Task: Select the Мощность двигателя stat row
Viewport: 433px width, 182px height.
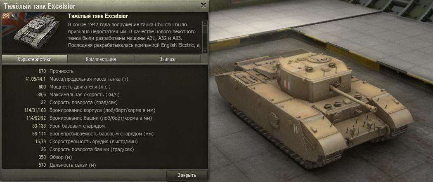Action: pyautogui.click(x=104, y=87)
